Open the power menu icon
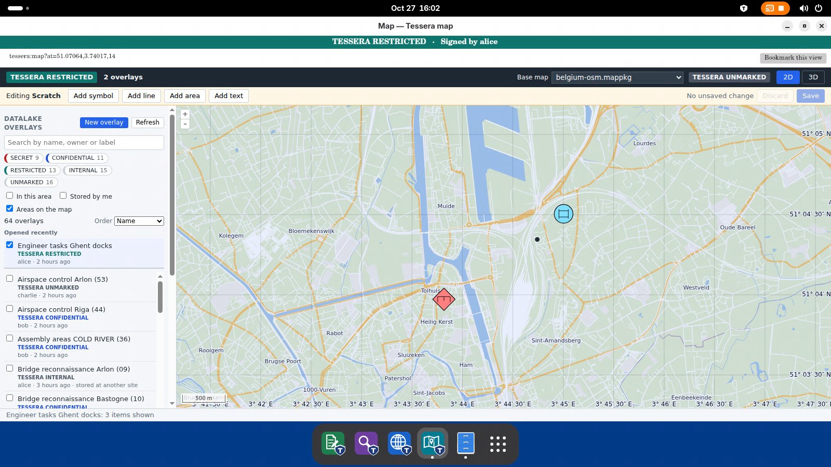 pos(819,8)
